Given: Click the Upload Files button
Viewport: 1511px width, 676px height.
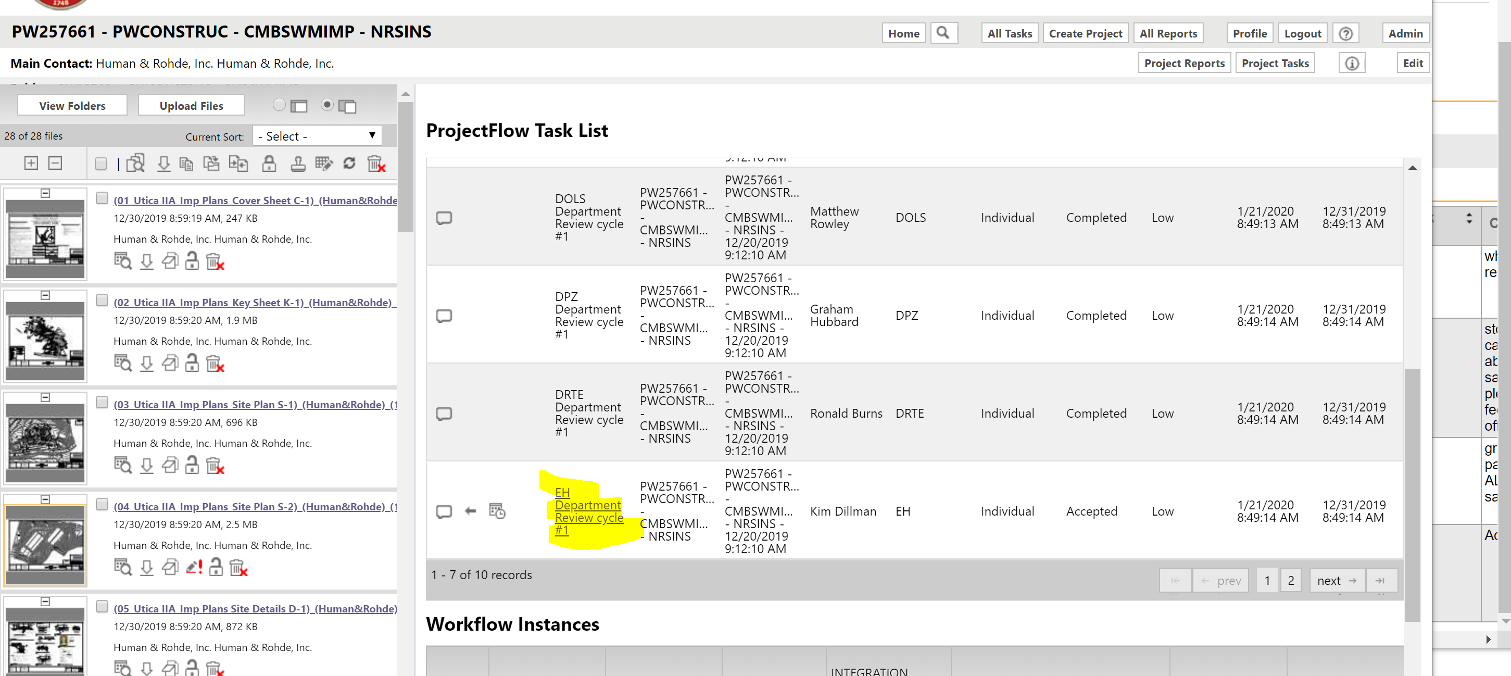Looking at the screenshot, I should (x=191, y=106).
